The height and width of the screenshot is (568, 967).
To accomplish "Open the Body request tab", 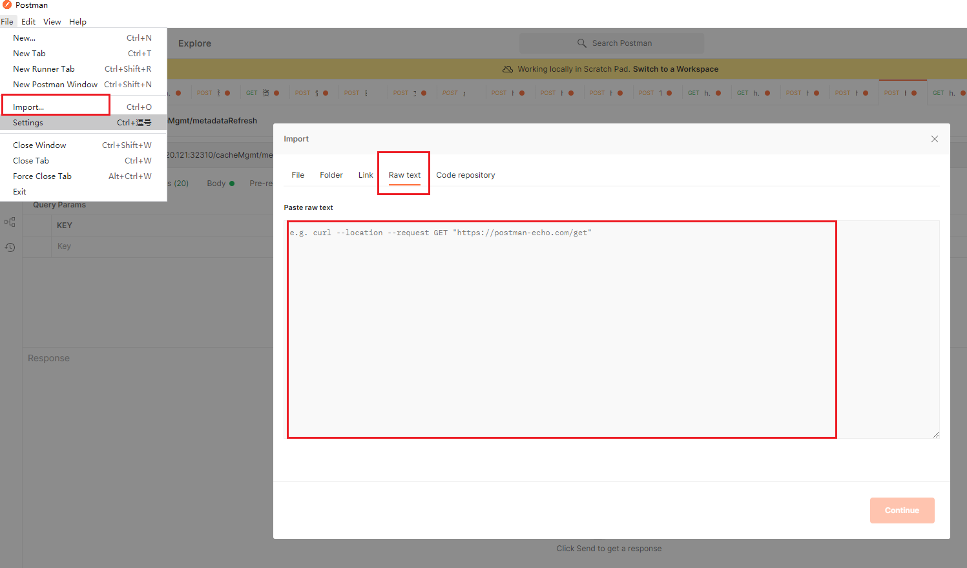I will tap(220, 184).
